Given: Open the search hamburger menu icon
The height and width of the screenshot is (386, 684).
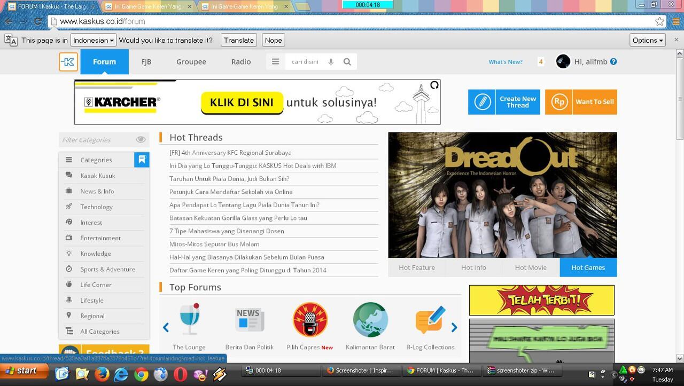Looking at the screenshot, I should pyautogui.click(x=275, y=62).
